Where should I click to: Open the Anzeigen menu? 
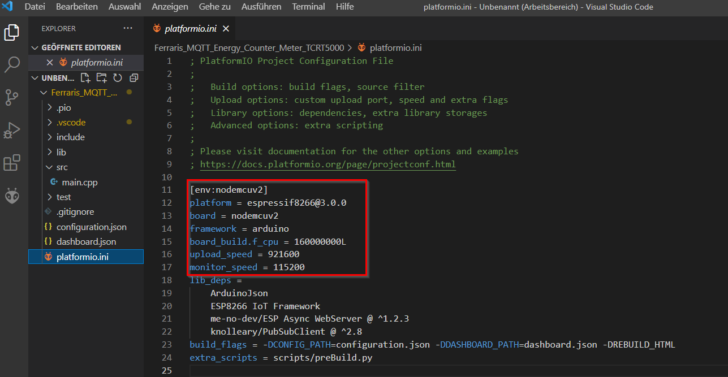(x=170, y=7)
